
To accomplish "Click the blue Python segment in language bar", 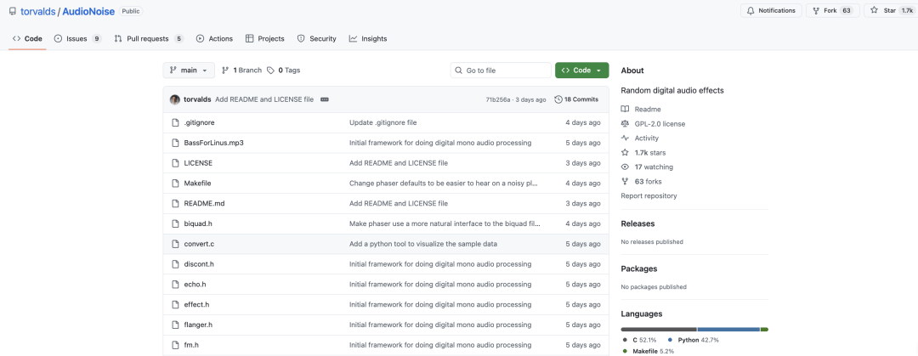I will 728,330.
